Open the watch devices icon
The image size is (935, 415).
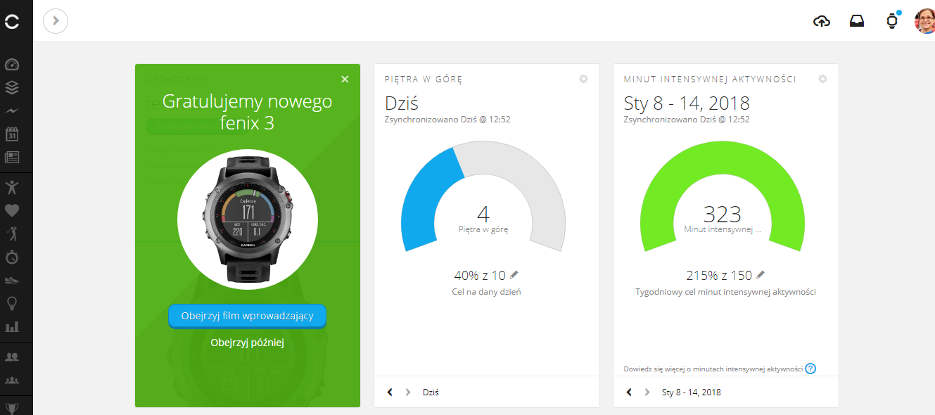(x=892, y=21)
